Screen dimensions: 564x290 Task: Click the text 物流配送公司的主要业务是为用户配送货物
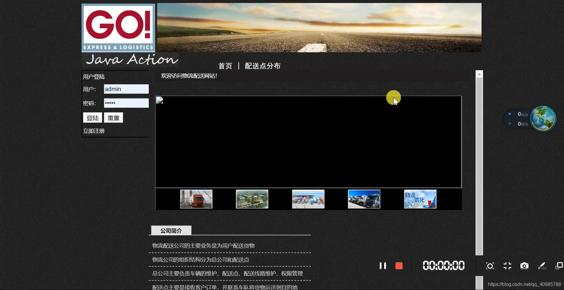coord(203,245)
